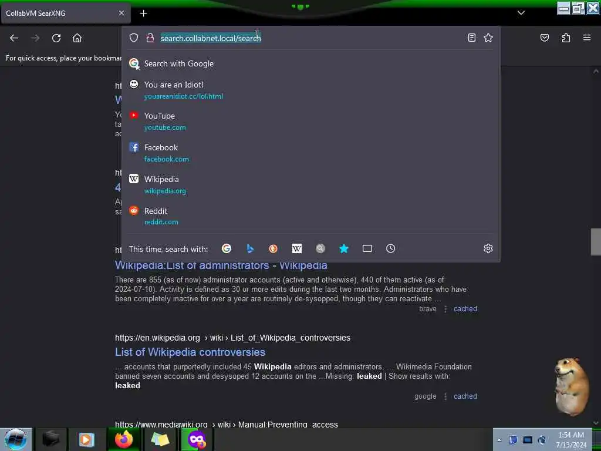Open the Firefox application menu
This screenshot has height=451, width=601.
coord(586,38)
